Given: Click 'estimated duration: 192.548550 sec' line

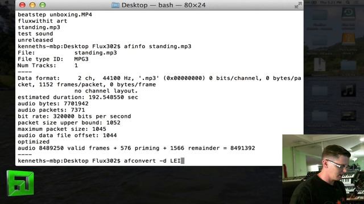Looking at the screenshot, I should [x=78, y=97].
